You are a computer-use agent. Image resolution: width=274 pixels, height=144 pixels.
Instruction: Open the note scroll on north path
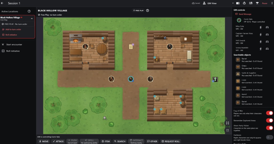[x=131, y=46]
